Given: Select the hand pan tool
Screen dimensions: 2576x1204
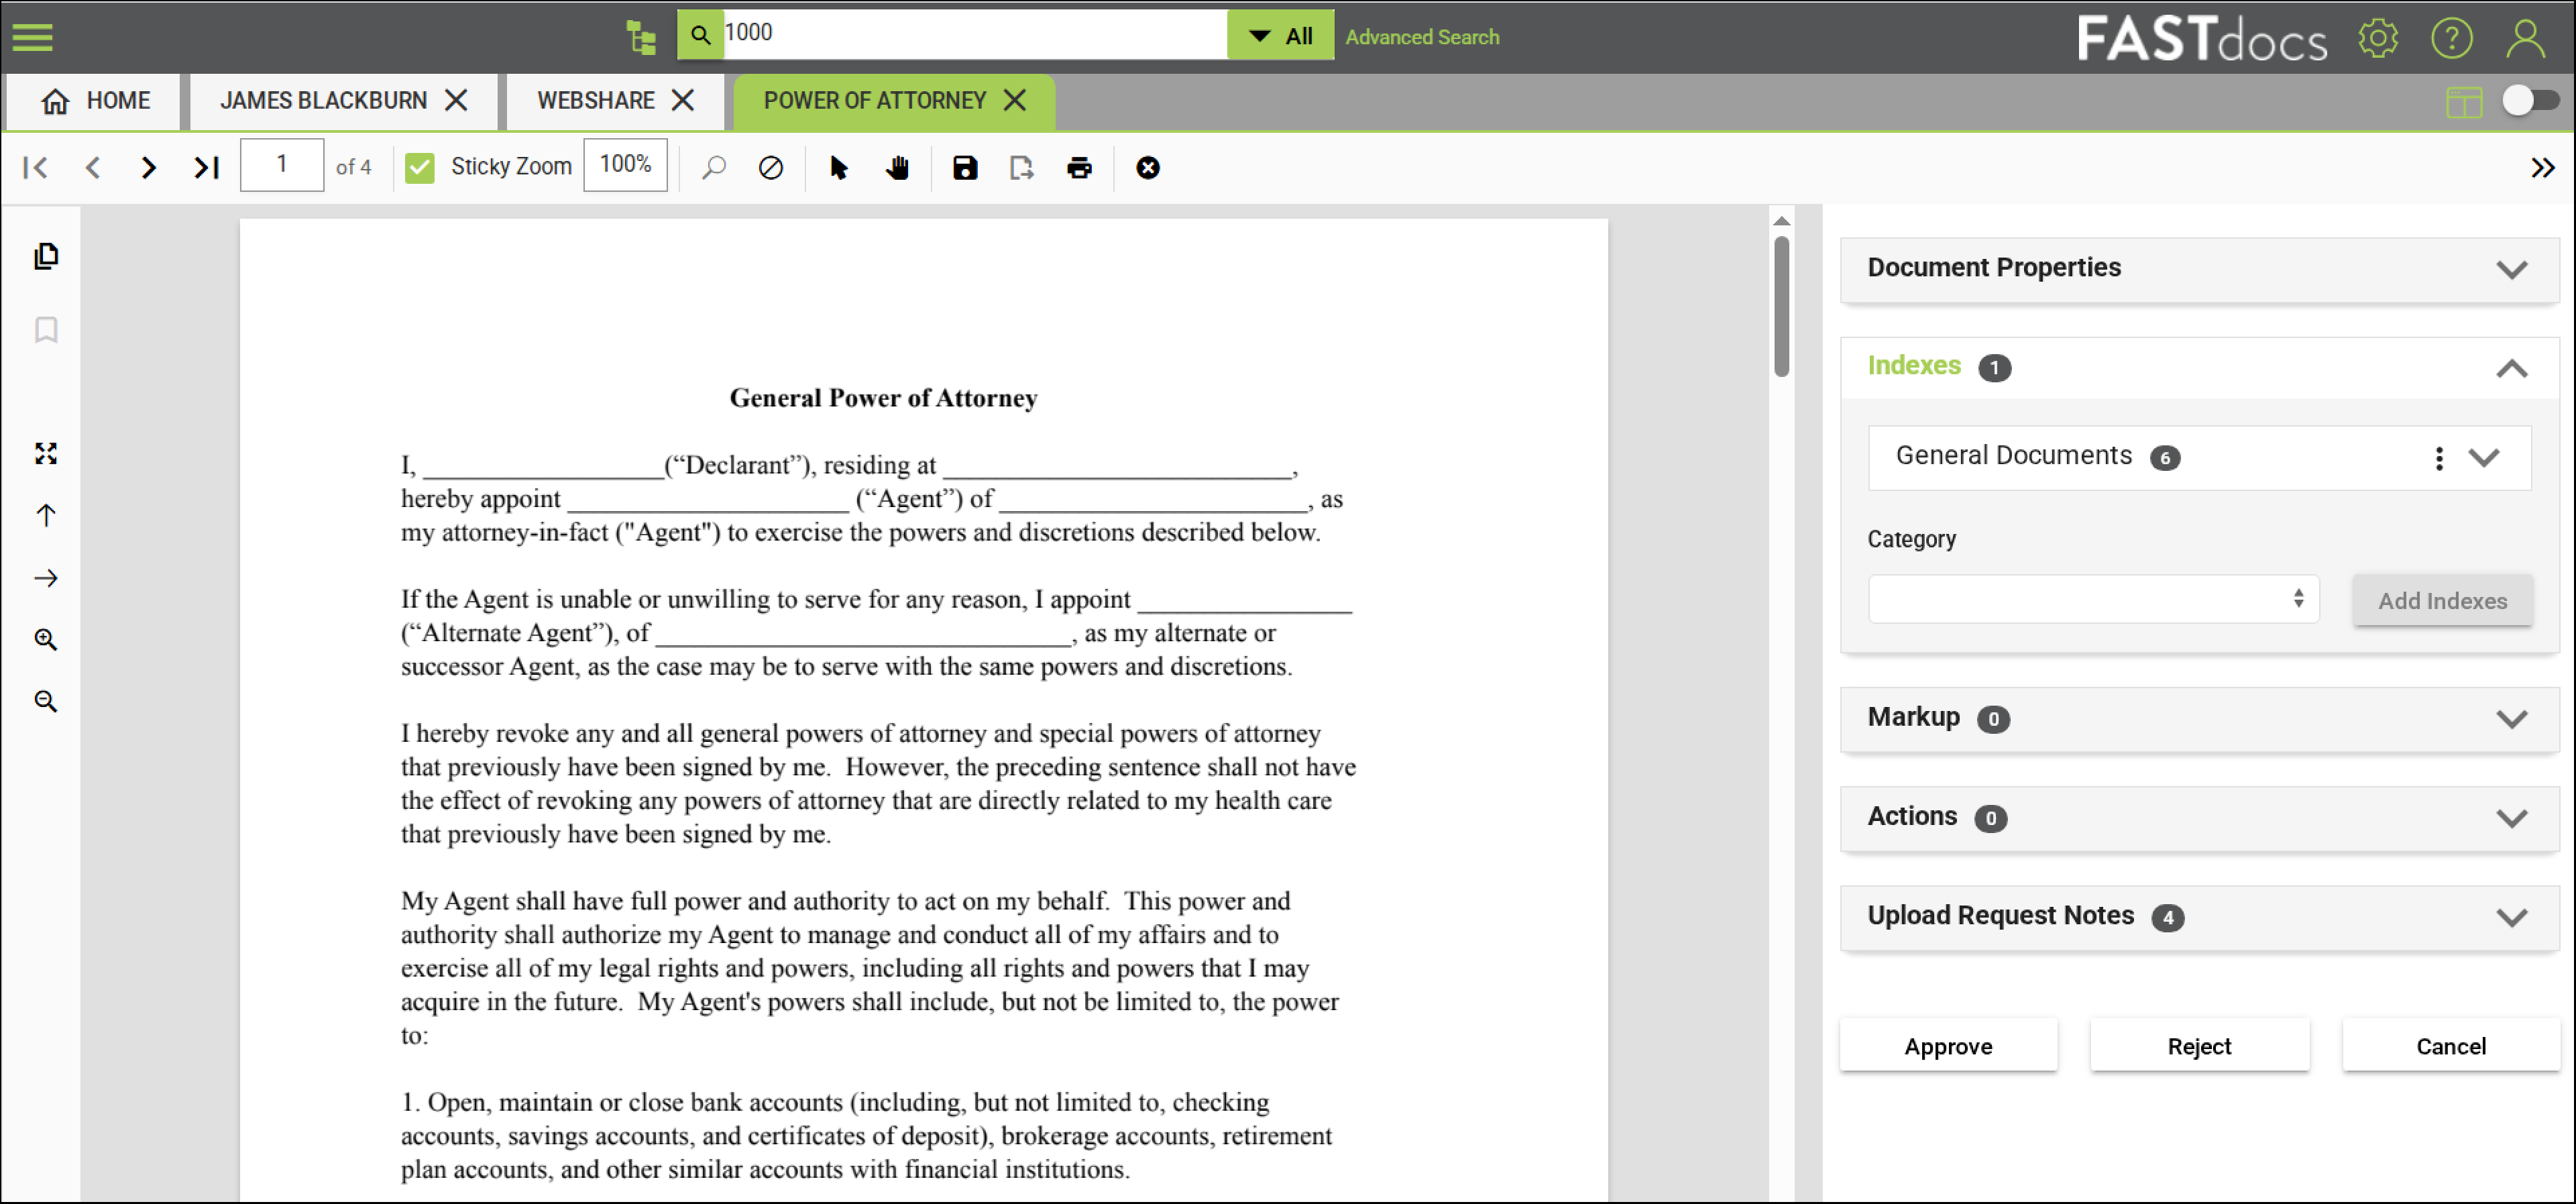Looking at the screenshot, I should [897, 167].
